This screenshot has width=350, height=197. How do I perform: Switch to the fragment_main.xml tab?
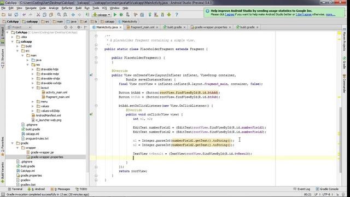click(142, 27)
